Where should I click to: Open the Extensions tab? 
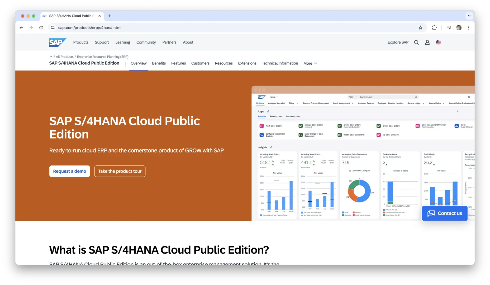coord(247,63)
